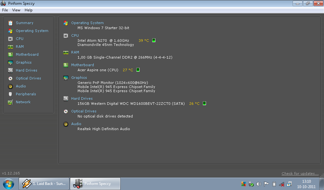Click the Hard Drives disk icon in sidebar
324x190 pixels.
10,70
